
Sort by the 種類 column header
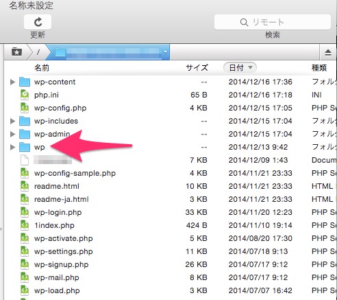[x=319, y=68]
